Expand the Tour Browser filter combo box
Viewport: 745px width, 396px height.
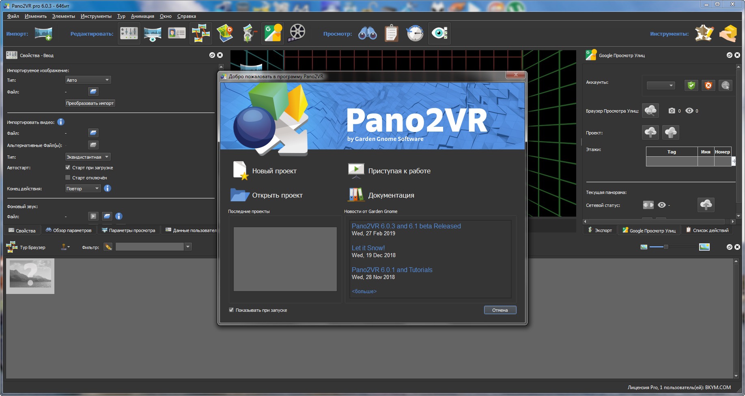pyautogui.click(x=188, y=247)
